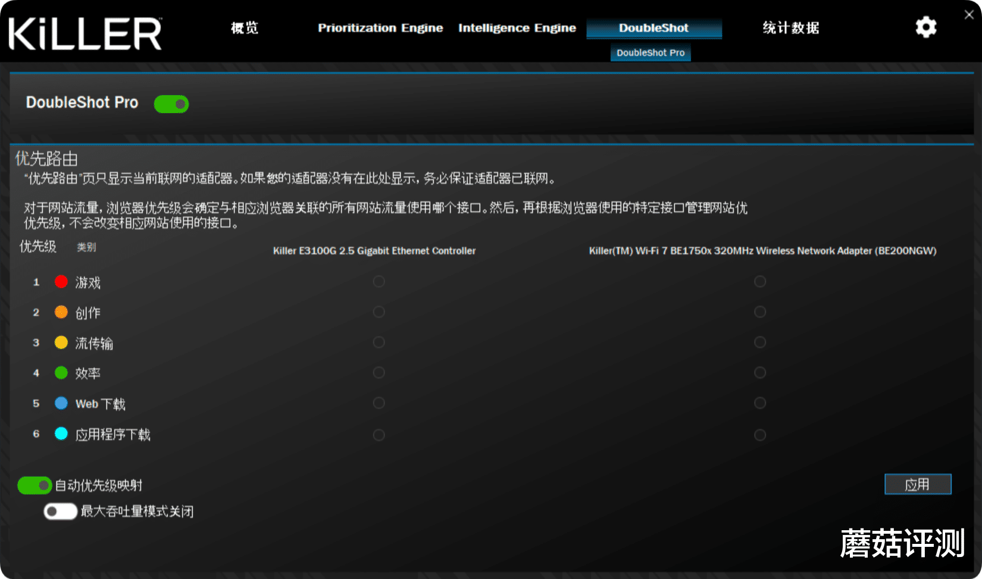This screenshot has height=579, width=982.
Task: Route Web下载 through the Ethernet controller
Action: [379, 403]
